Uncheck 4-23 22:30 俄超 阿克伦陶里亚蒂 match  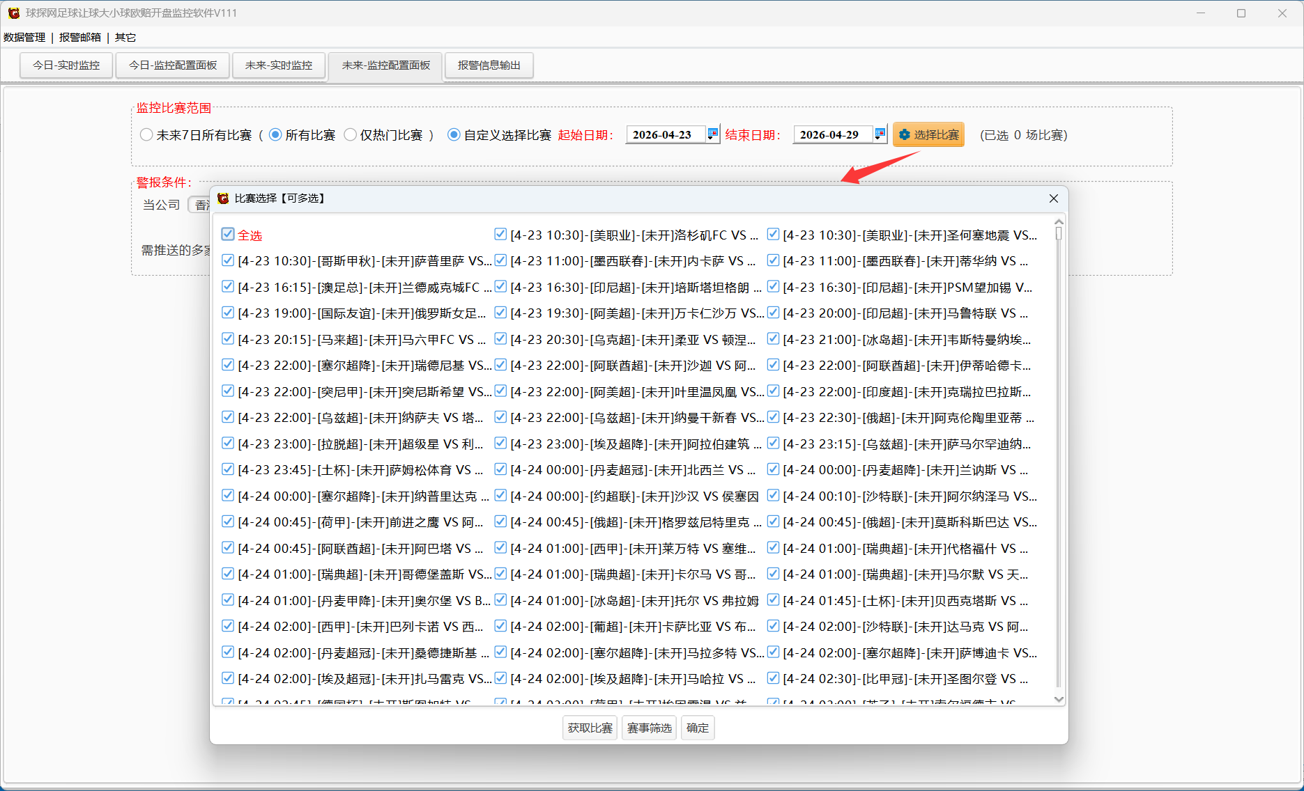pyautogui.click(x=773, y=418)
